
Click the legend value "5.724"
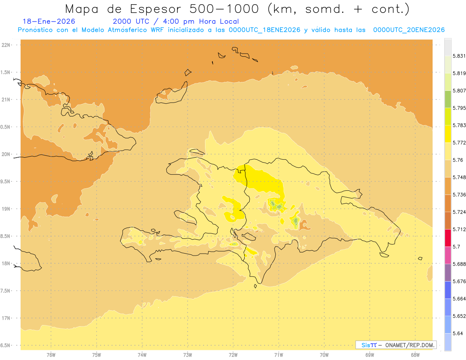(x=459, y=212)
